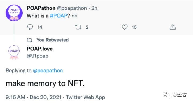Like the POAPathon tweet with heart icon

tap(125, 27)
